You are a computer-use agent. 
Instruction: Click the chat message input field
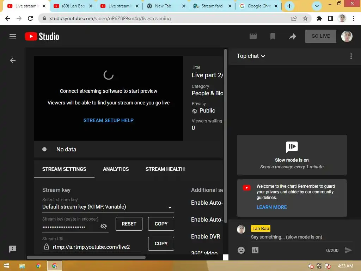tap(302, 237)
